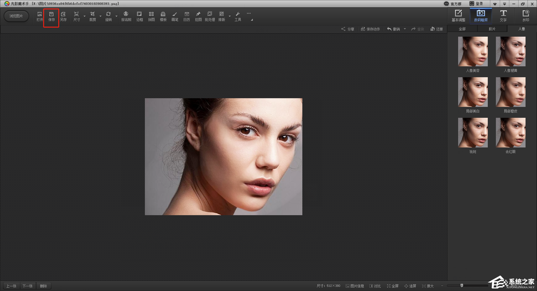The image size is (537, 291).
Task: Toggle 对比 compare view
Action: [375, 286]
